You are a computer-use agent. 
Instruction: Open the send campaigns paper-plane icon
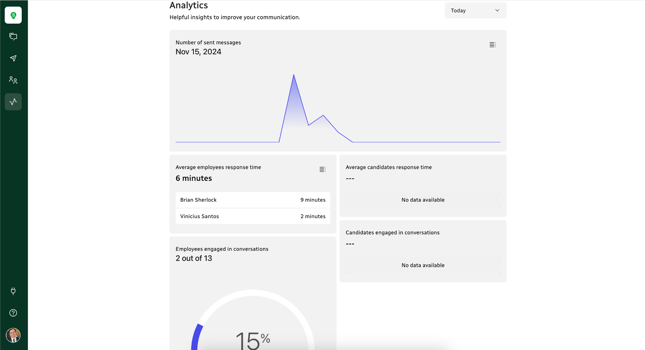click(x=13, y=58)
